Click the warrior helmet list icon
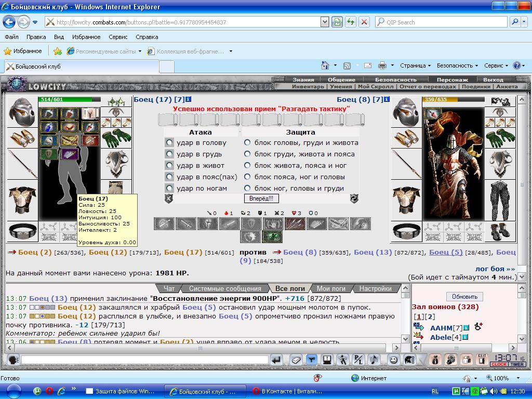The image size is (532, 399). click(409, 360)
